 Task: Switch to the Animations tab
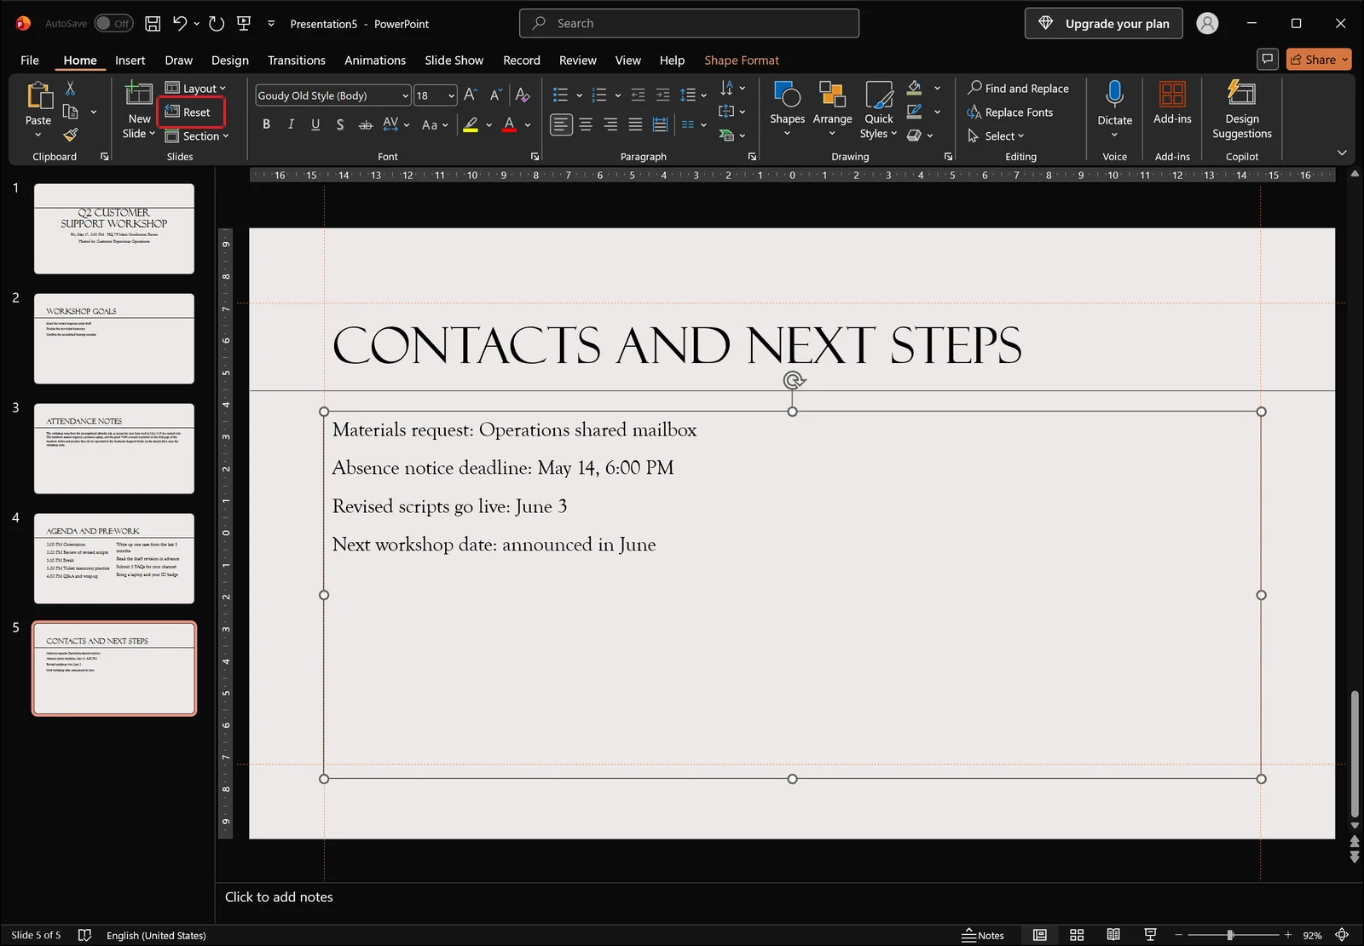coord(375,60)
